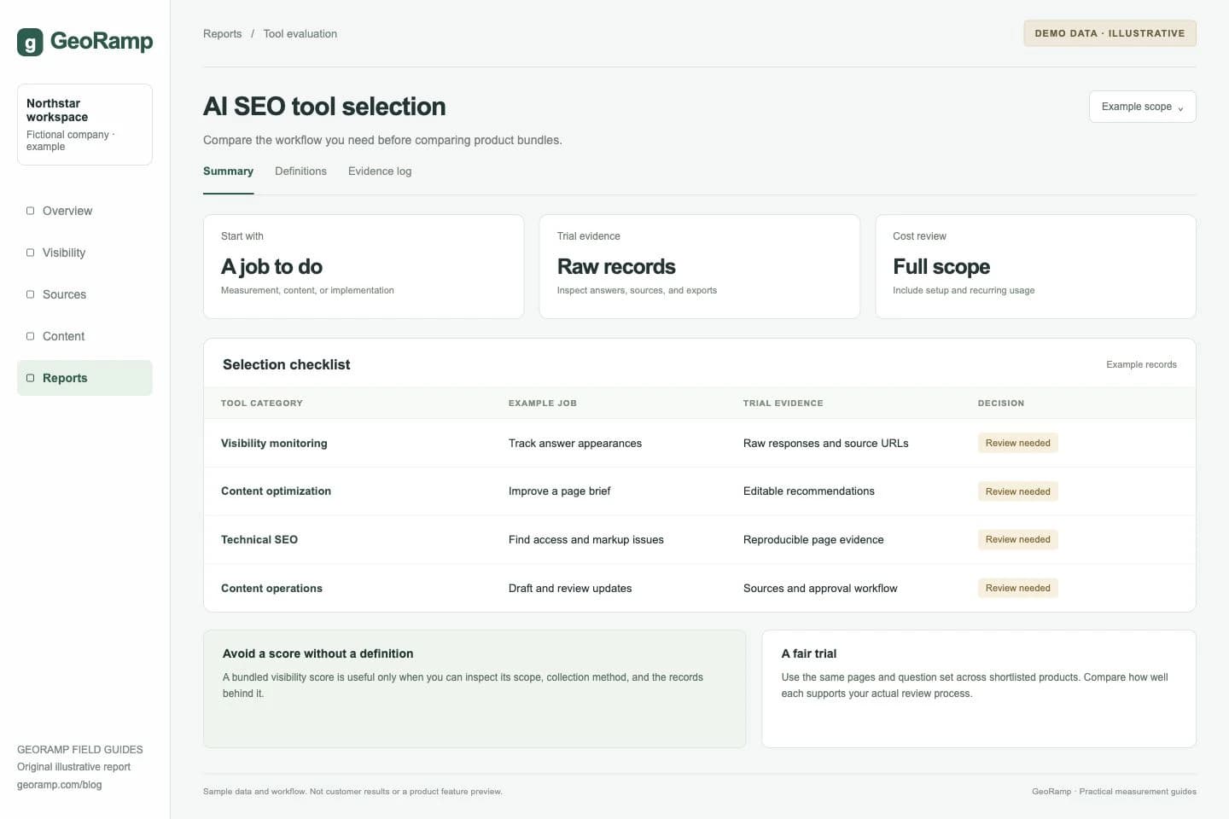Click Review needed for Content optimization
Image resolution: width=1229 pixels, height=819 pixels.
[1017, 491]
